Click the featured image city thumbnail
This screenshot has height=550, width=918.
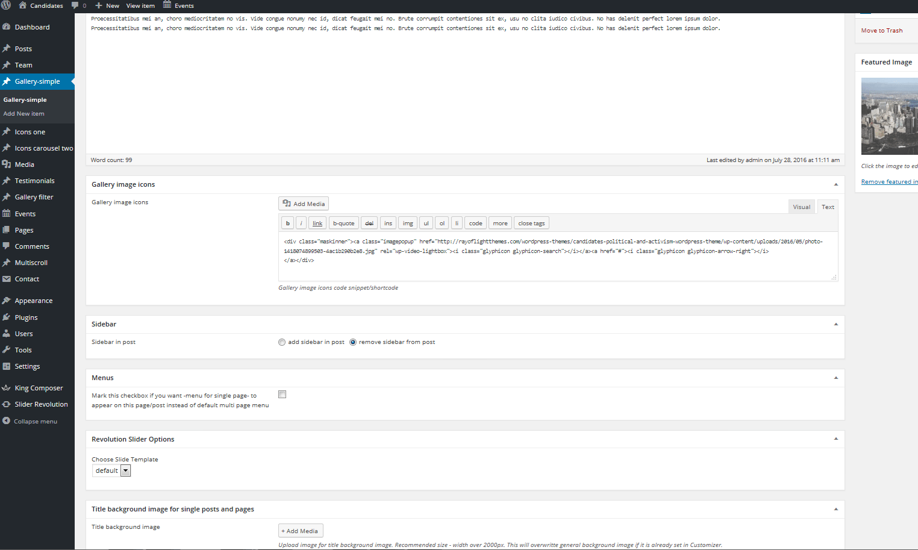click(x=889, y=116)
